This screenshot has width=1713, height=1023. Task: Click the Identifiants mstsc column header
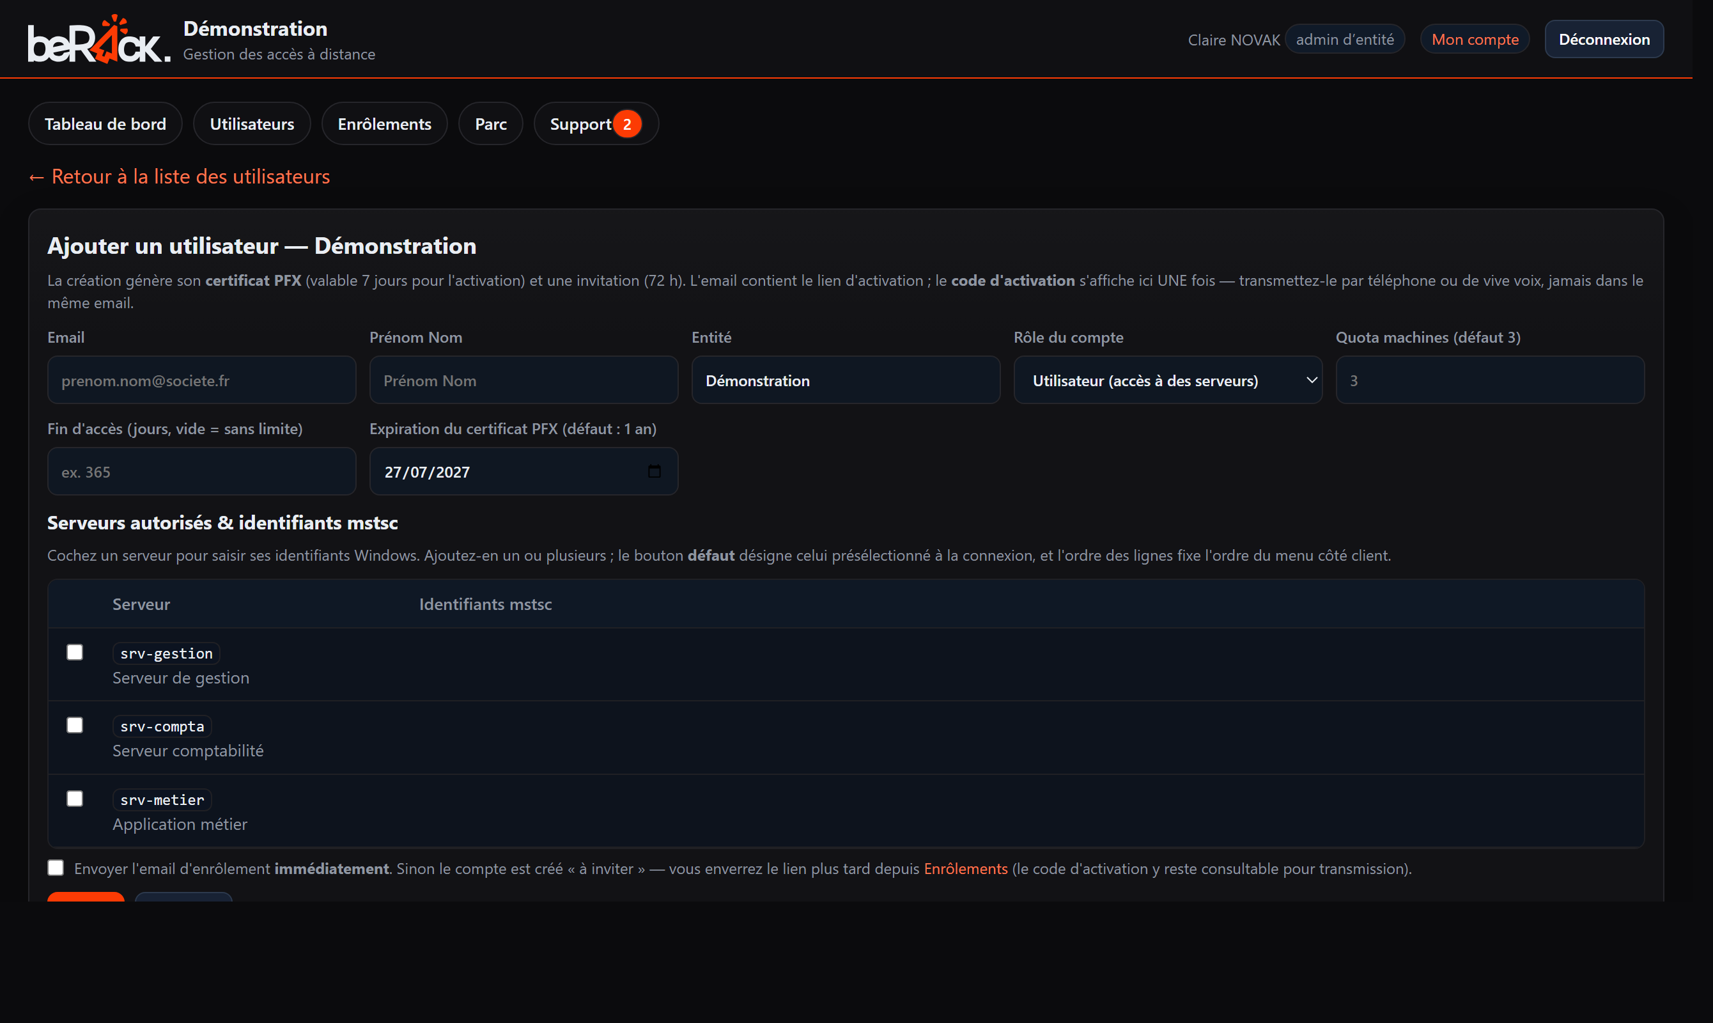pyautogui.click(x=485, y=604)
